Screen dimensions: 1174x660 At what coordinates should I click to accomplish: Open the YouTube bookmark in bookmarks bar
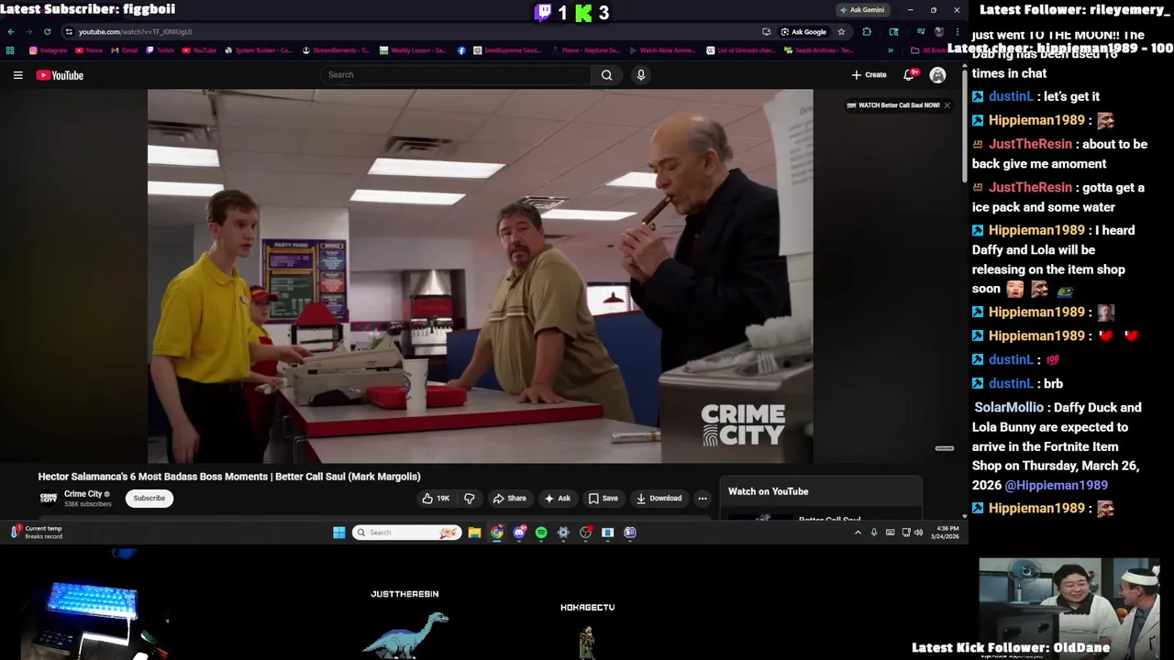point(199,50)
